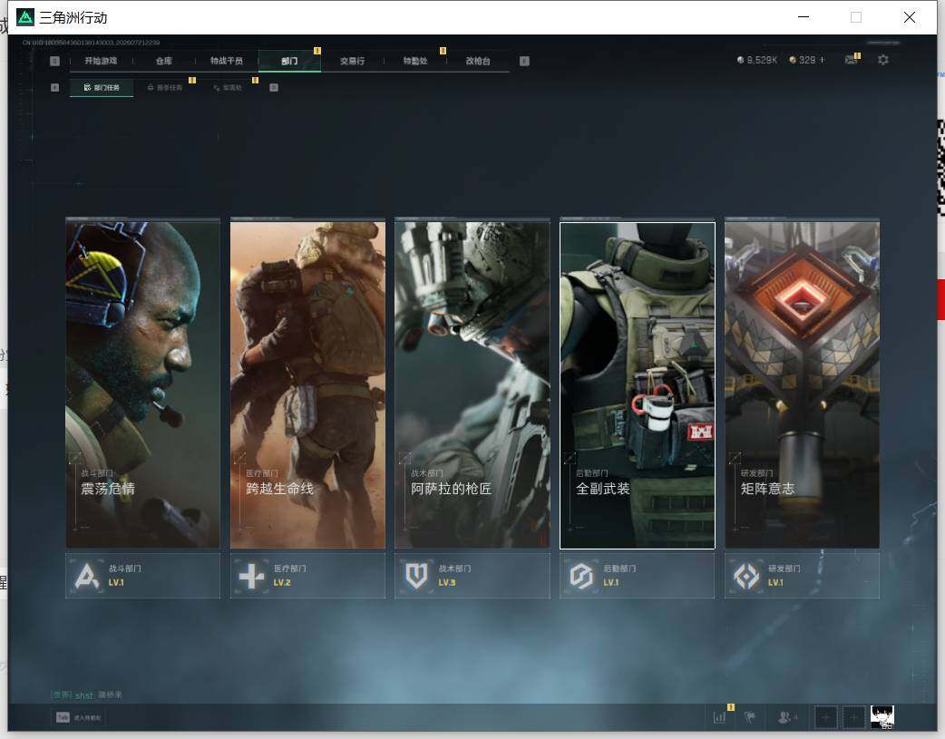
Task: Click the left key-hint icon before 开始游戏
Action: [x=54, y=61]
